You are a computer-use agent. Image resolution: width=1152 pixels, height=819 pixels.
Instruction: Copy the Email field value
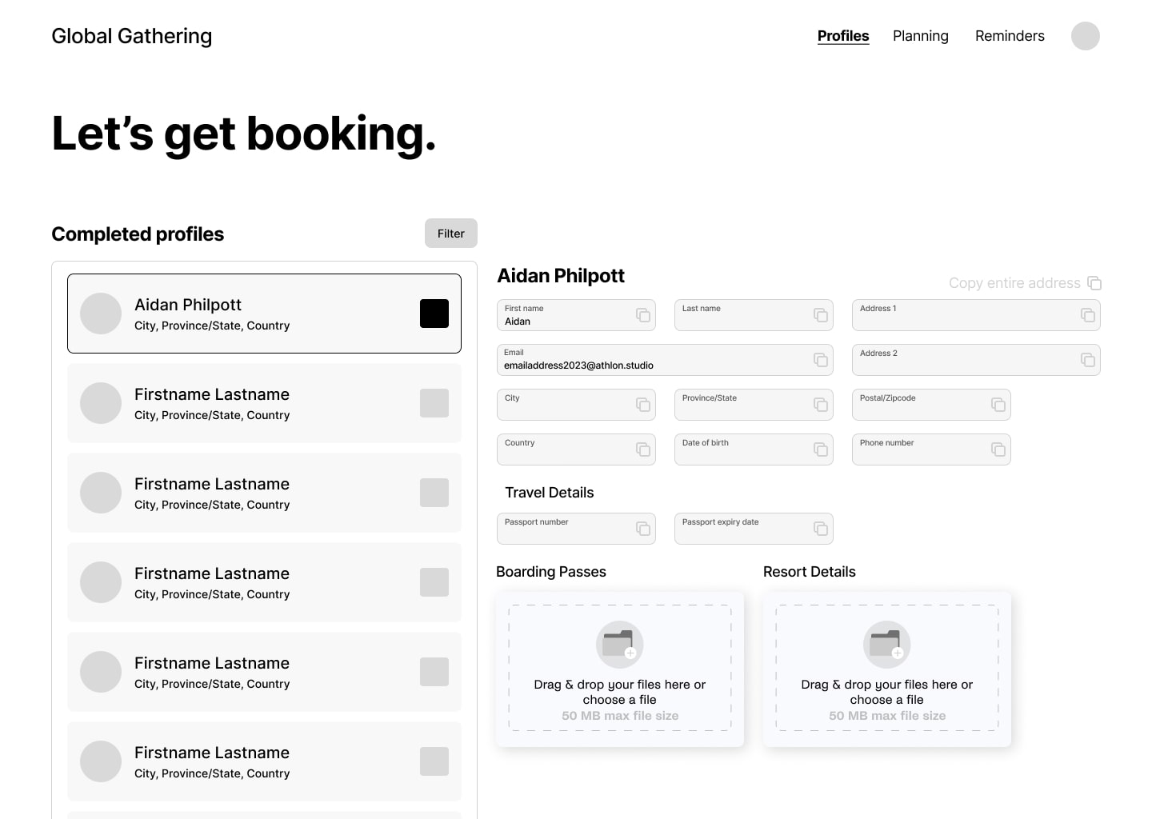(x=821, y=360)
